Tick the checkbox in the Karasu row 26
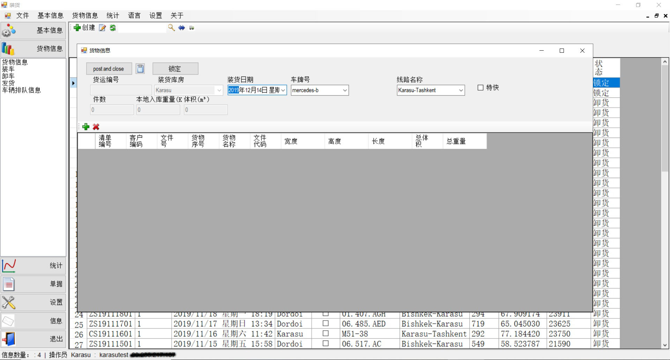 326,333
